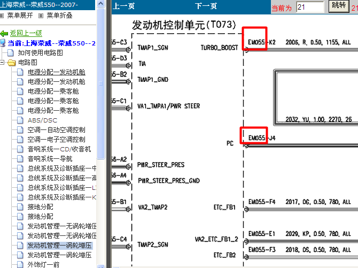Viewport: 358px width, 268px height.
Task: Click the left panel vertical scrollbar thumb
Action: tap(100, 83)
